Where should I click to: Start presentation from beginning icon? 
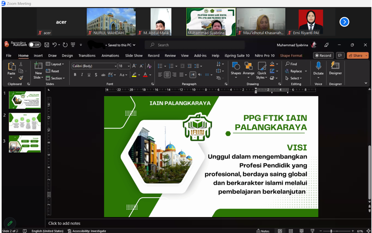(x=73, y=45)
